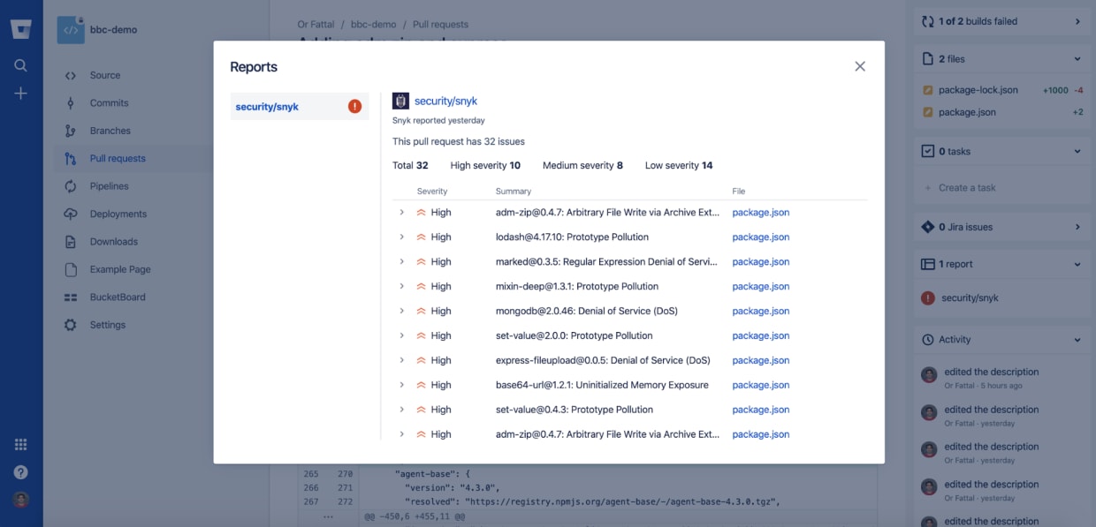Click 'This pull request has 32 issues' text
The image size is (1096, 527).
(x=459, y=142)
